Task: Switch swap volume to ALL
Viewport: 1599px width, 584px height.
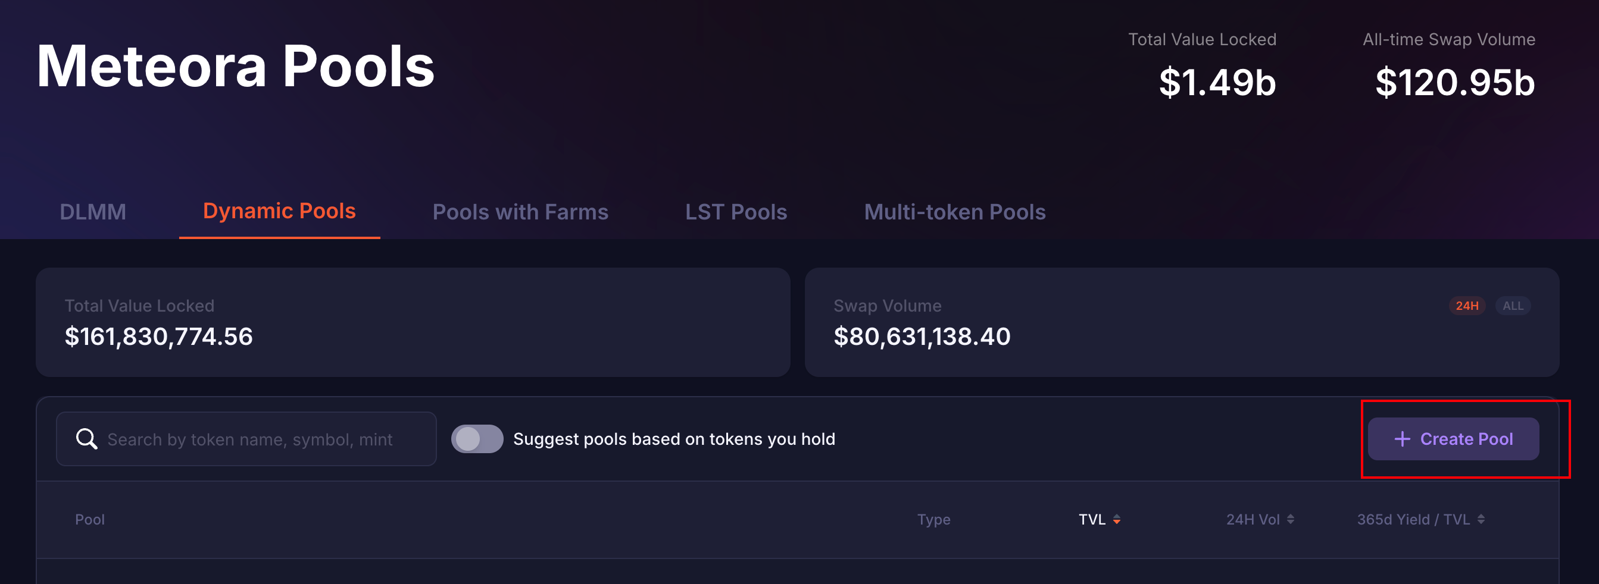Action: [x=1513, y=306]
